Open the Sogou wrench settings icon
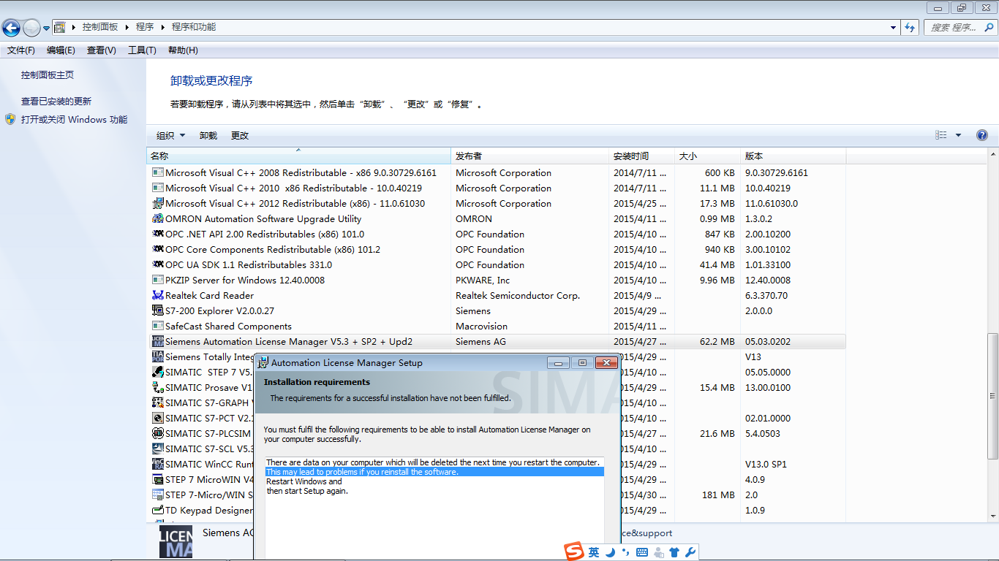Screen dimensions: 999x561 point(690,553)
